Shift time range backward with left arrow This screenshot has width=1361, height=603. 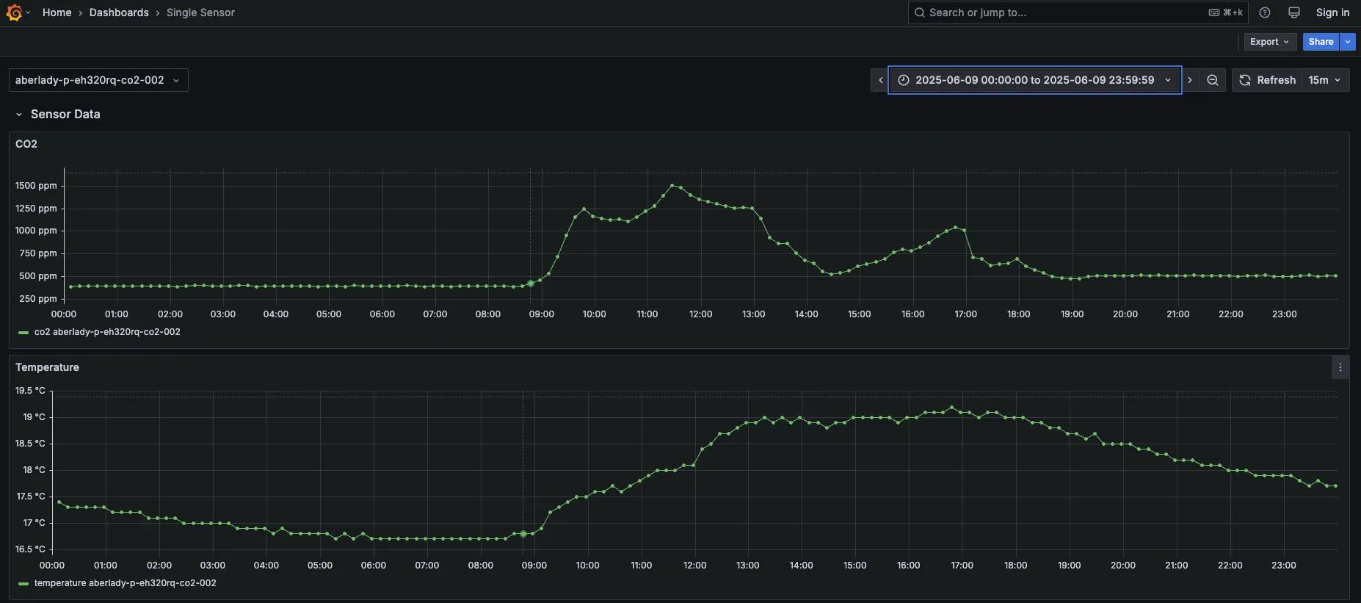coord(880,80)
